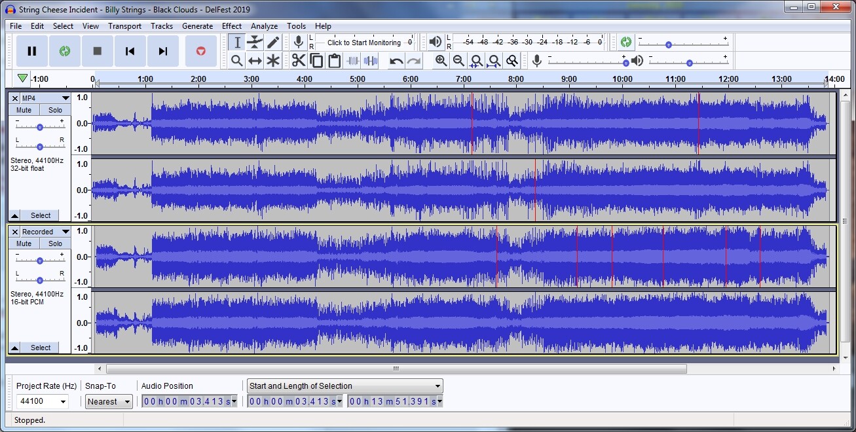Toggle Solo on the MP4 track
Viewport: 856px width, 432px height.
point(55,110)
